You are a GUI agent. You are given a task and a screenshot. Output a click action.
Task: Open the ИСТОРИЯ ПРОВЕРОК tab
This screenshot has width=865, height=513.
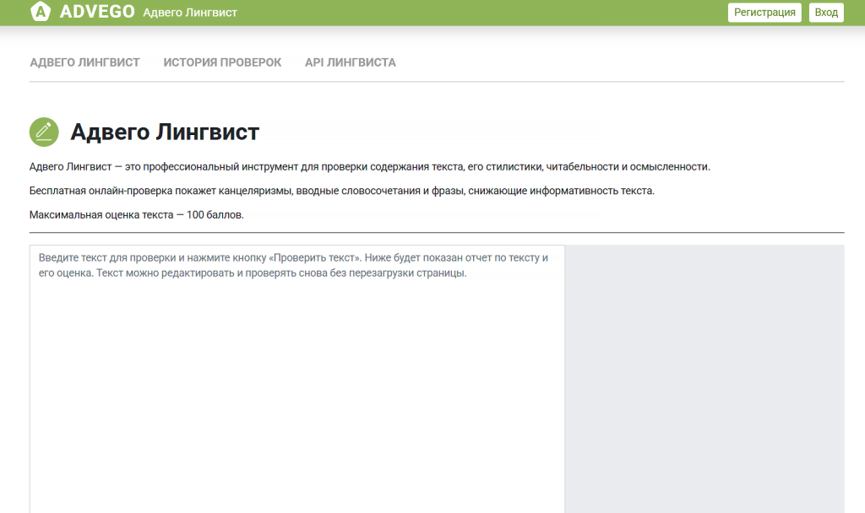tap(222, 62)
